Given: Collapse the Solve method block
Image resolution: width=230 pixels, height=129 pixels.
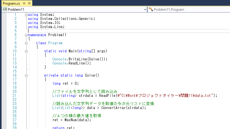Looking at the screenshot, I should click(26, 75).
